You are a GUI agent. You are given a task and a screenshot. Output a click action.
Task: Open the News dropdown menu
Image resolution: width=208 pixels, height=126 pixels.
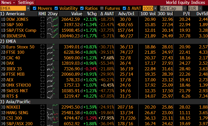click(8, 3)
